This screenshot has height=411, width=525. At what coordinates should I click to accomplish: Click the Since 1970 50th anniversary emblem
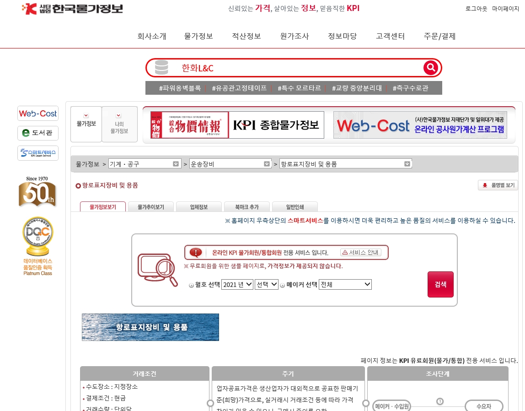point(37,192)
